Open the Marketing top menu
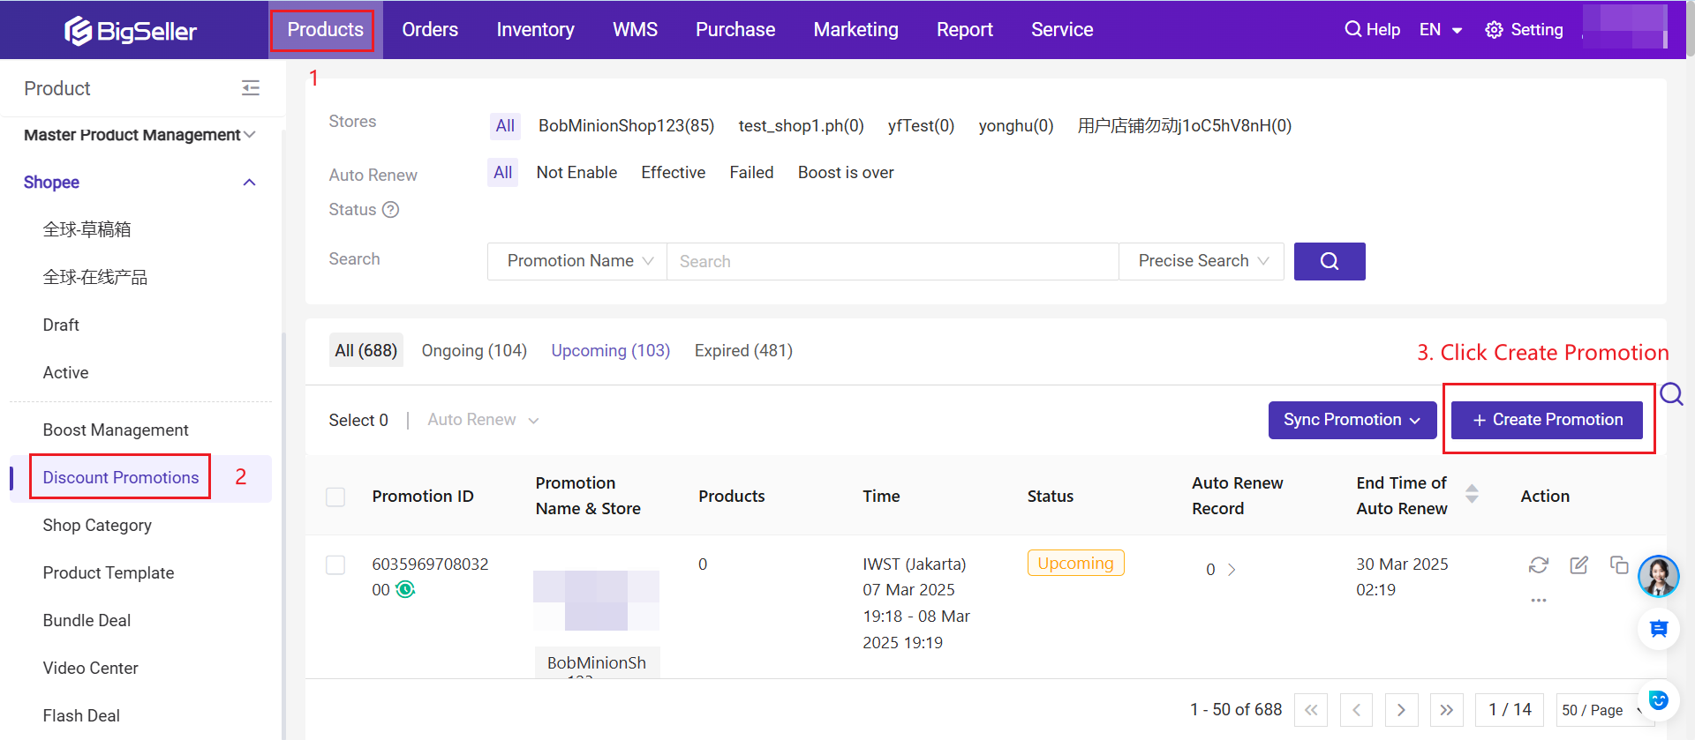1695x740 pixels. point(855,30)
